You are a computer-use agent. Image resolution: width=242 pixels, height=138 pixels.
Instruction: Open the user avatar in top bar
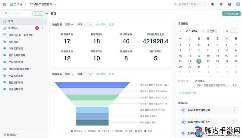tap(238, 4)
